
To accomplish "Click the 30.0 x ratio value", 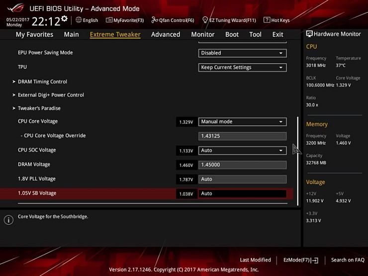I will point(312,105).
